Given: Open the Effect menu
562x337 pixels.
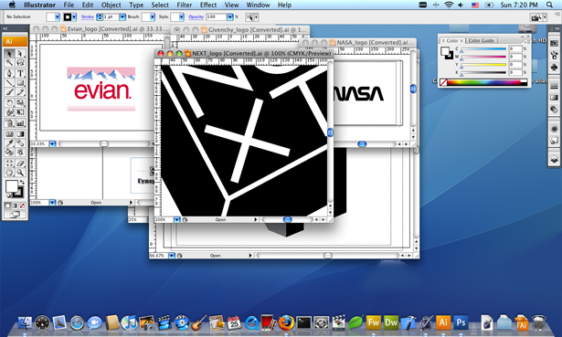Looking at the screenshot, I should pyautogui.click(x=208, y=5).
